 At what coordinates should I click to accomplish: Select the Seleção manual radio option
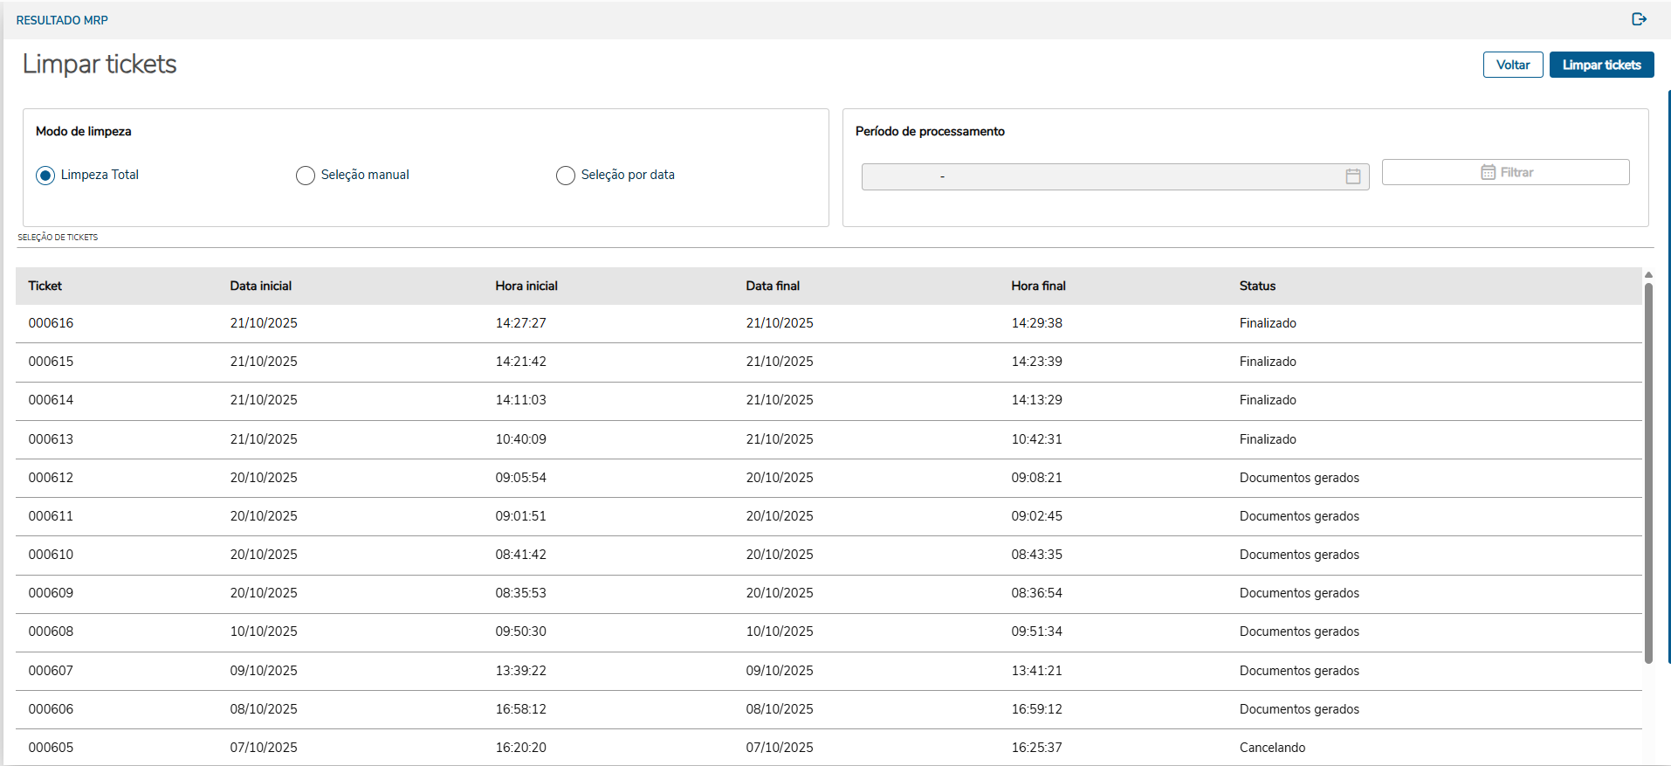(x=306, y=176)
